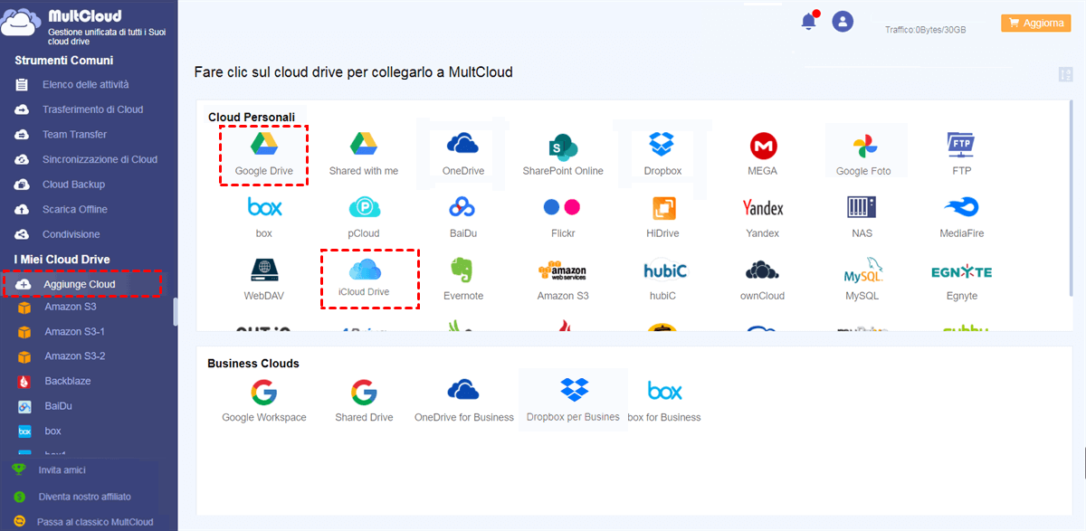The height and width of the screenshot is (531, 1086).
Task: Connect via WebDAV icon
Action: pos(263,270)
